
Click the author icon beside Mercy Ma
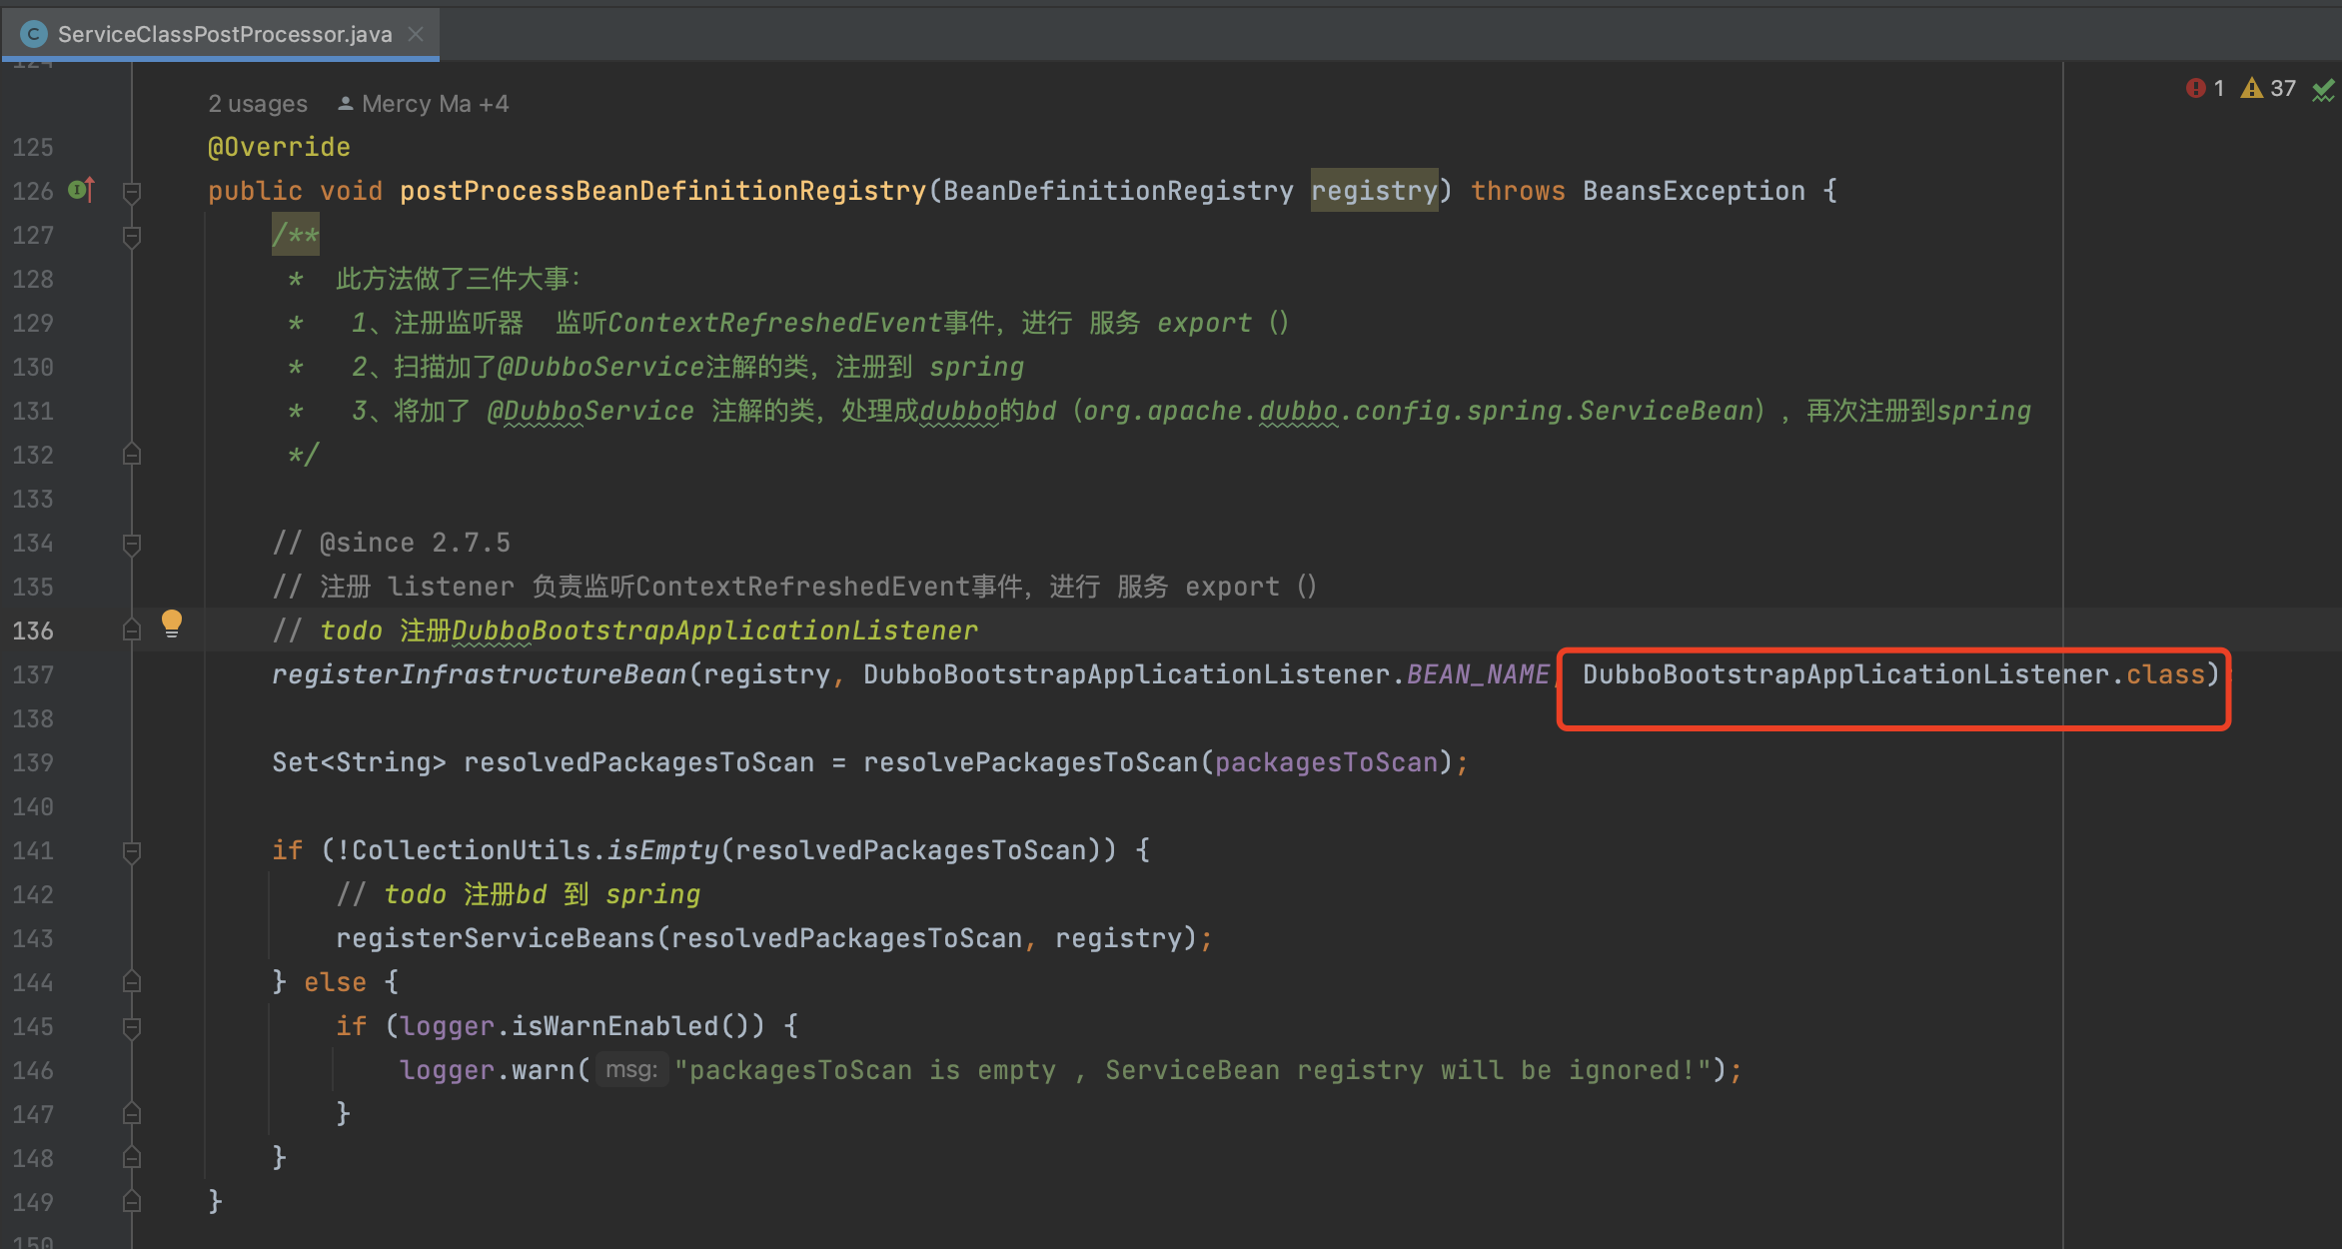click(x=345, y=104)
